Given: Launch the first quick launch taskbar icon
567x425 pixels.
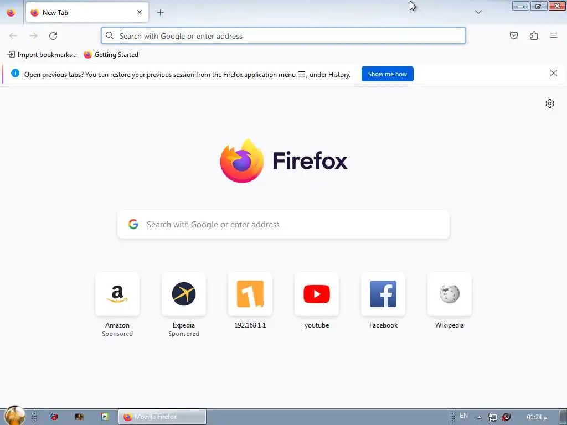Looking at the screenshot, I should click(x=54, y=417).
